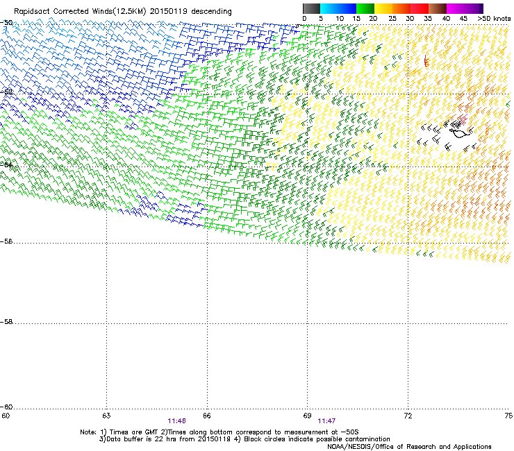
Task: Click the legend scale value '25'
Action: tap(392, 19)
